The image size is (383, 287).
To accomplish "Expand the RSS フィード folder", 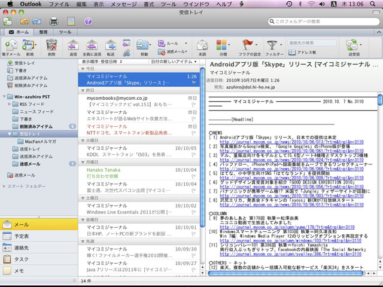I will pos(10,104).
